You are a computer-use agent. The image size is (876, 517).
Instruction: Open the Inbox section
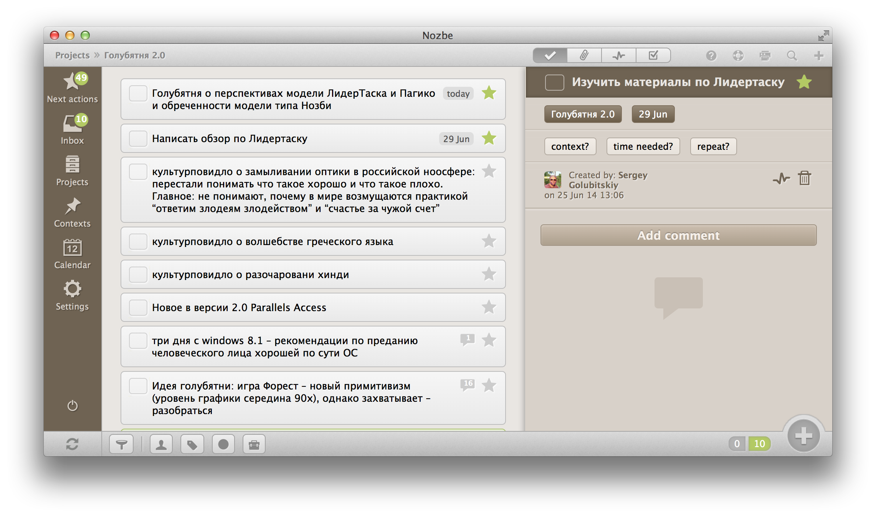pos(72,130)
